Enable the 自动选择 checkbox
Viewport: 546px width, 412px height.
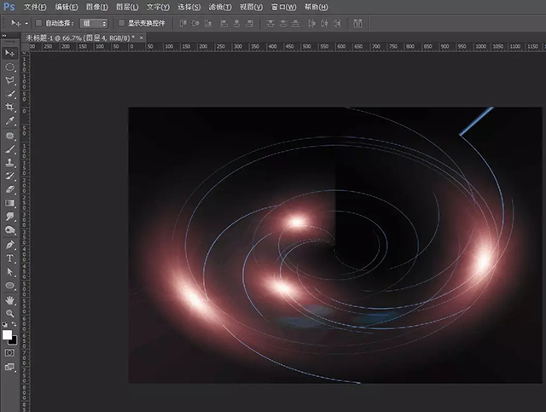[39, 23]
